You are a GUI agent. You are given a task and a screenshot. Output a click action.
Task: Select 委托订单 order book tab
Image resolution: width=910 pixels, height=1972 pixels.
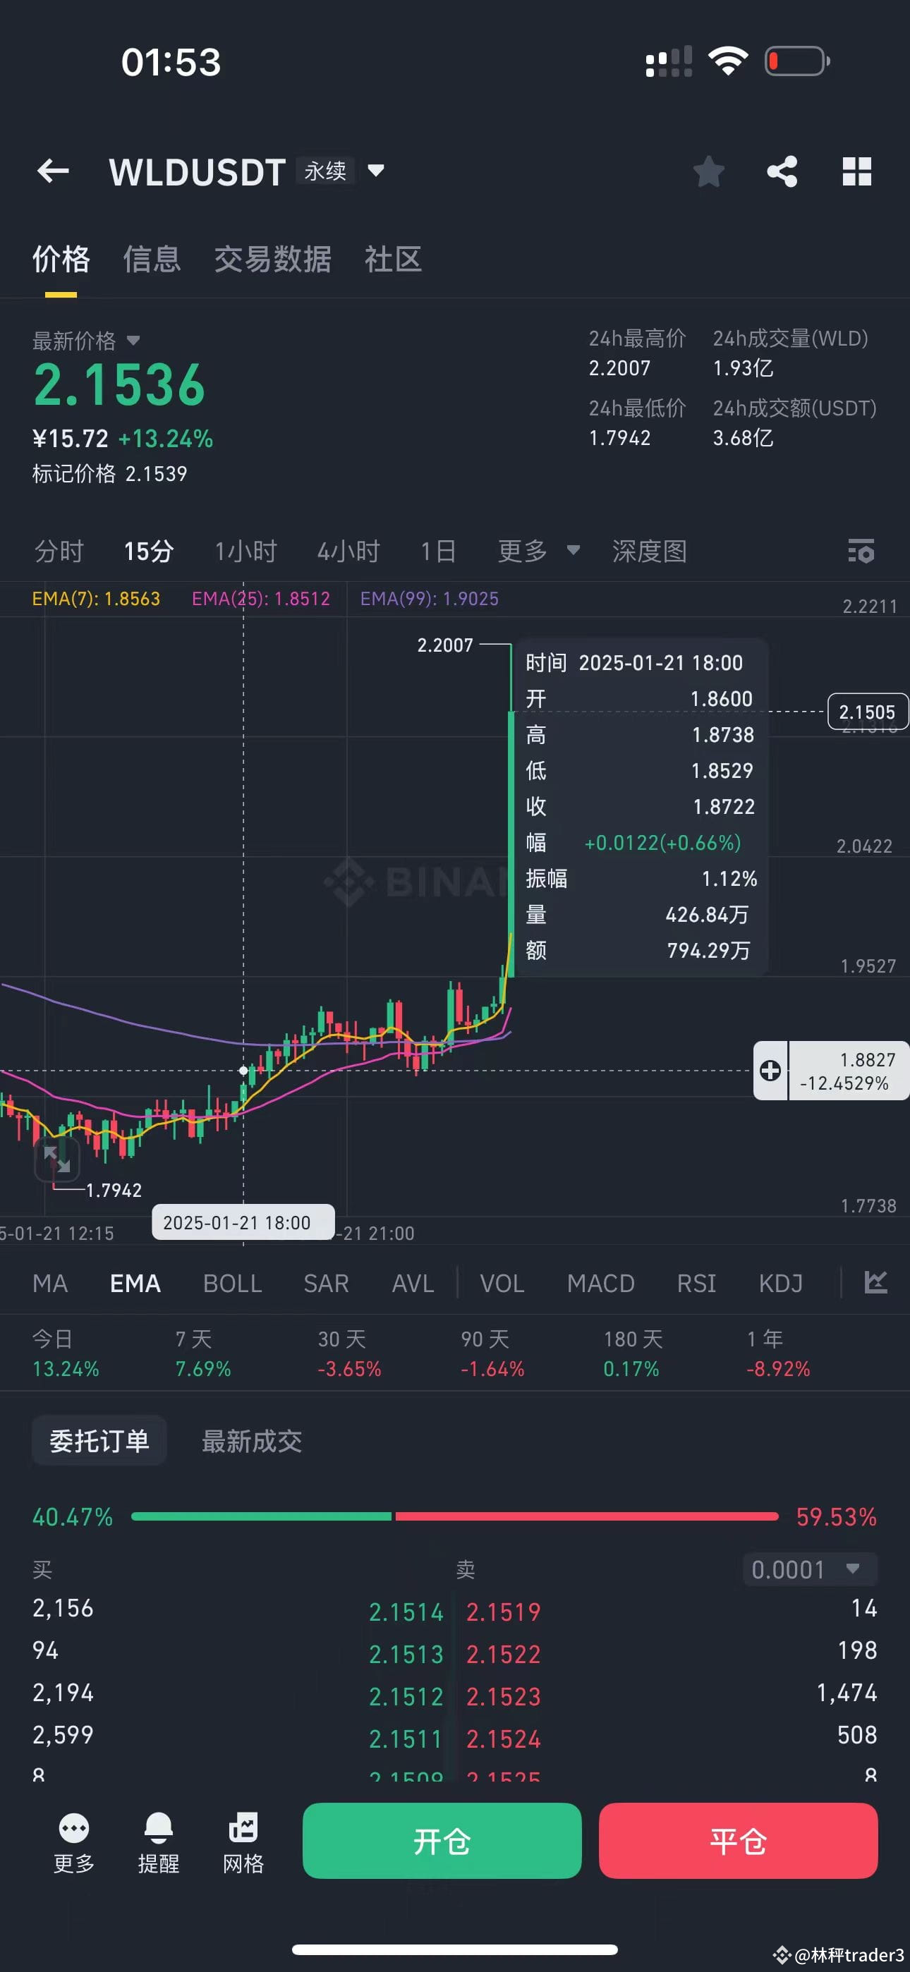click(99, 1440)
